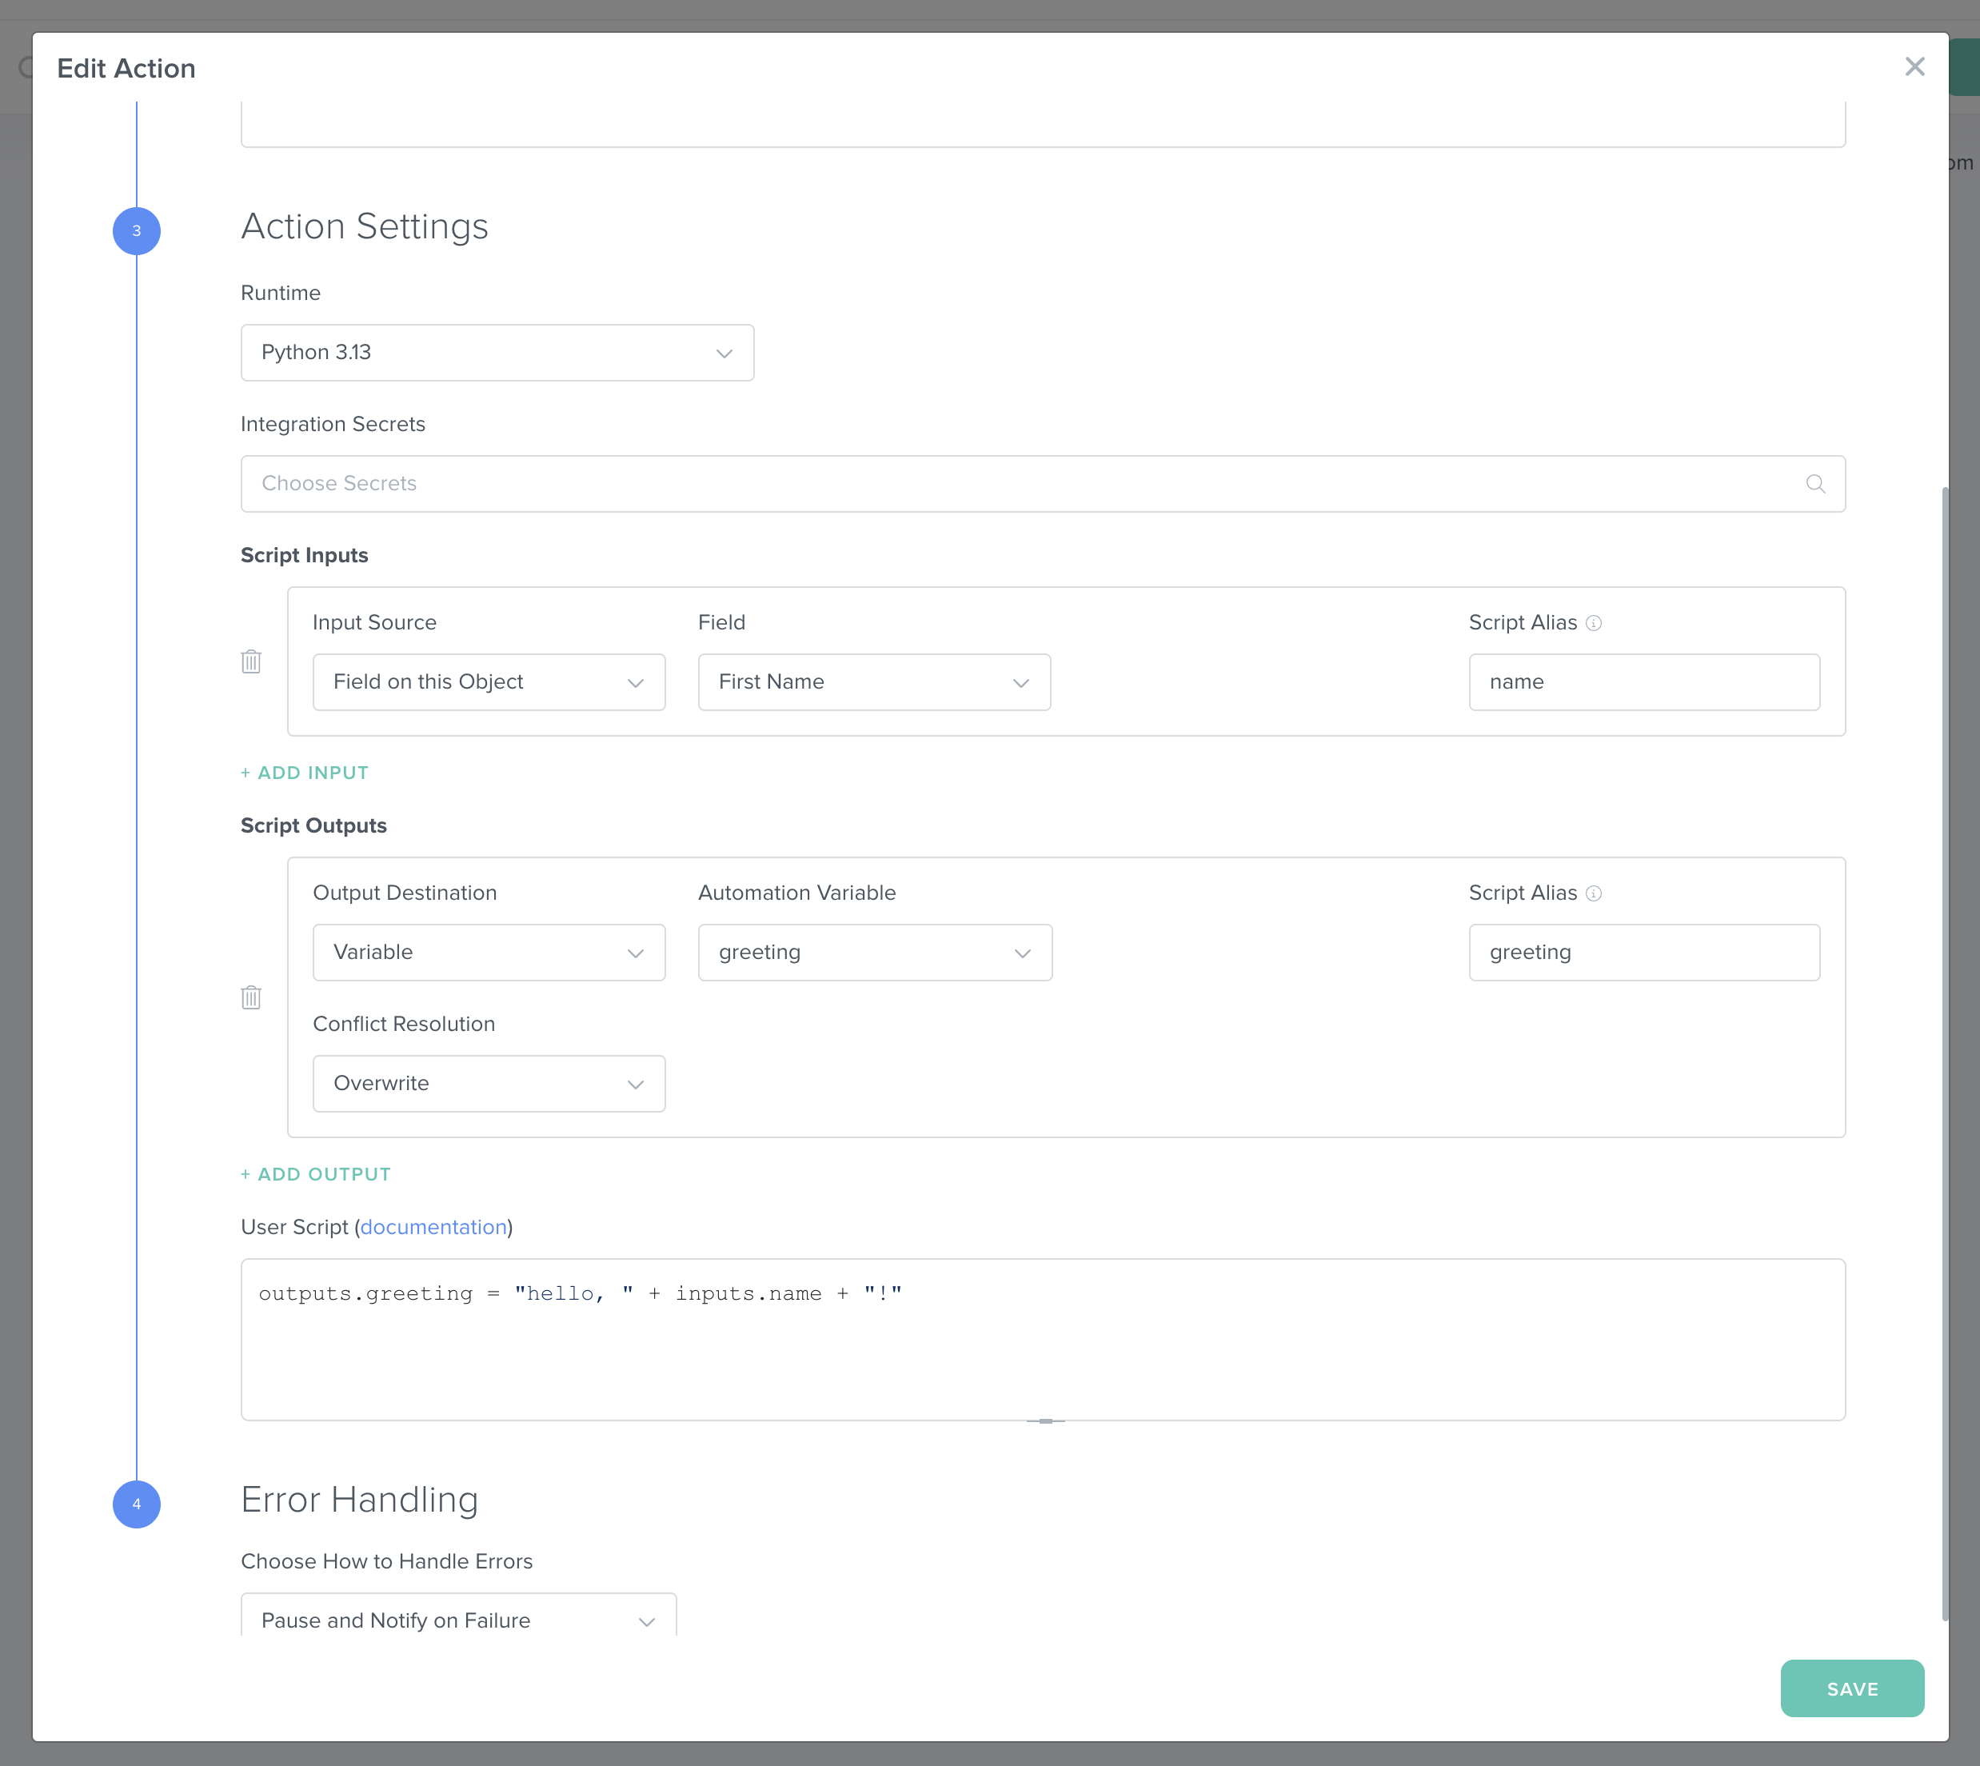Click the 'Automation Variable' label

pyautogui.click(x=796, y=893)
